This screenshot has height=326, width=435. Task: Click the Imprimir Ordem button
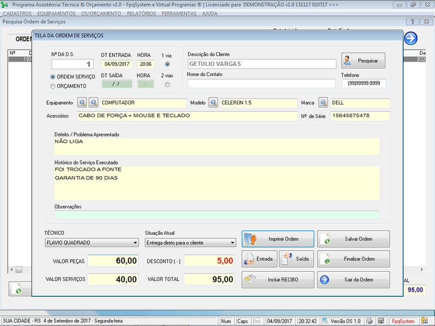(278, 239)
